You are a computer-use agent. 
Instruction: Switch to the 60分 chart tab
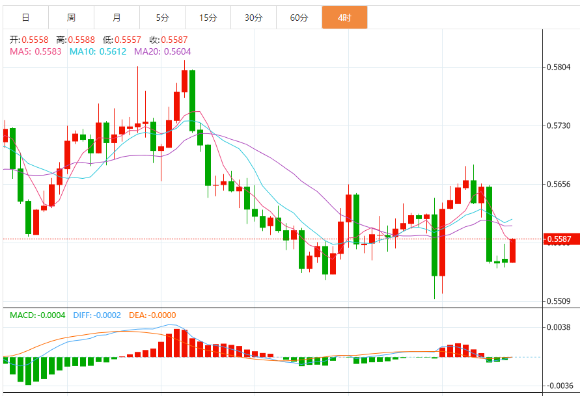pos(299,18)
